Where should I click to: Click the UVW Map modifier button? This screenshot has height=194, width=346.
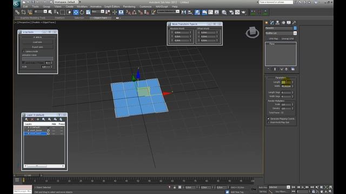coord(273,39)
